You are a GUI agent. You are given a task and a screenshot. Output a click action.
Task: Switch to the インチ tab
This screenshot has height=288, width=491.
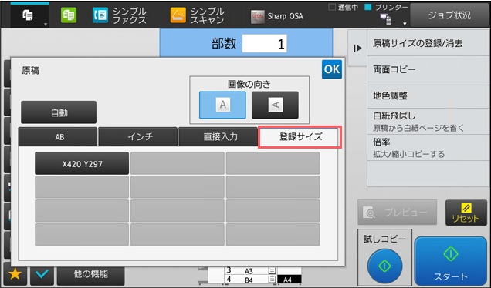point(137,136)
